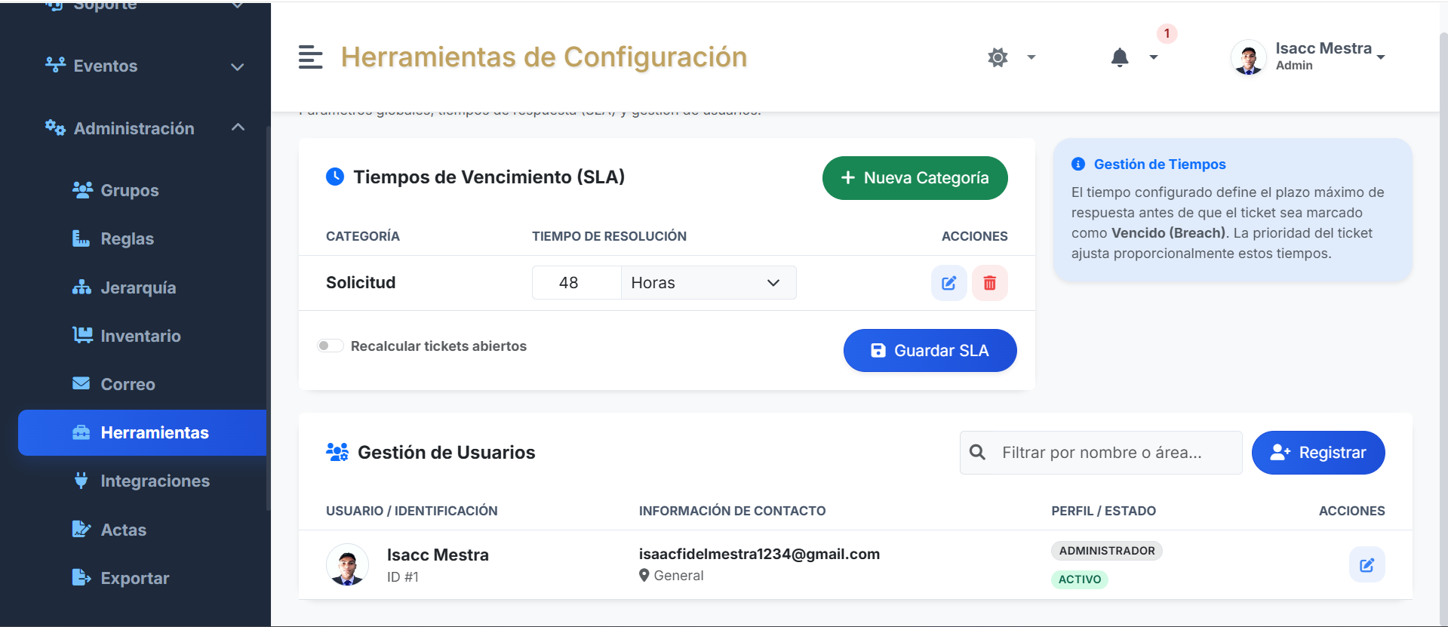Image resolution: width=1448 pixels, height=627 pixels.
Task: Edit user Isacc Mestra
Action: pyautogui.click(x=1367, y=564)
